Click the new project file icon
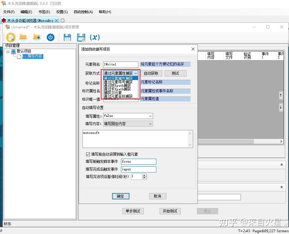 11,37
